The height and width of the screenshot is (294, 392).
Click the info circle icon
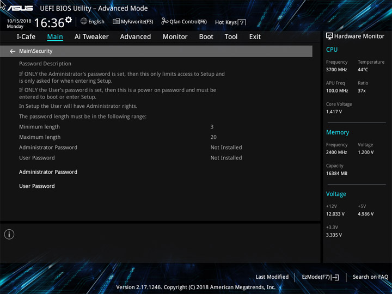click(9, 234)
